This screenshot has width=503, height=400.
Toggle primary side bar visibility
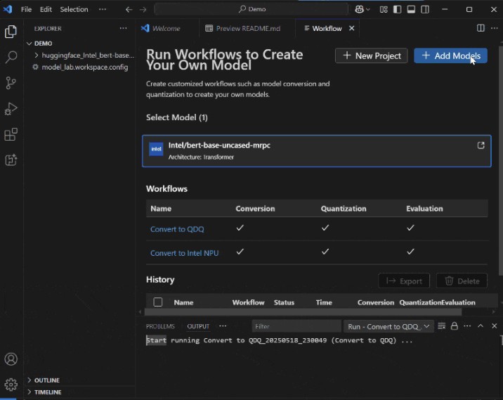[x=397, y=9]
